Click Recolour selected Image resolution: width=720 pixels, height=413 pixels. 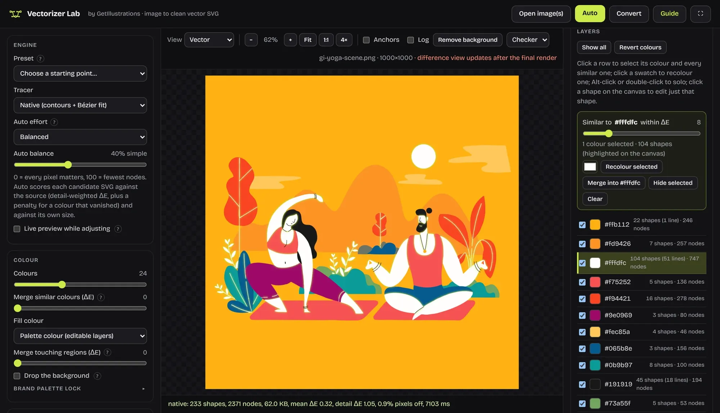pos(631,167)
